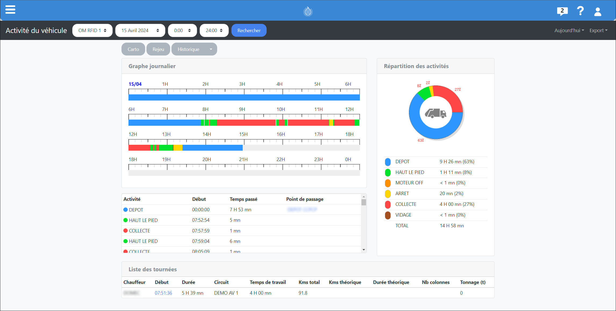Open the user profile icon
Viewport: 616px width, 311px height.
point(597,12)
